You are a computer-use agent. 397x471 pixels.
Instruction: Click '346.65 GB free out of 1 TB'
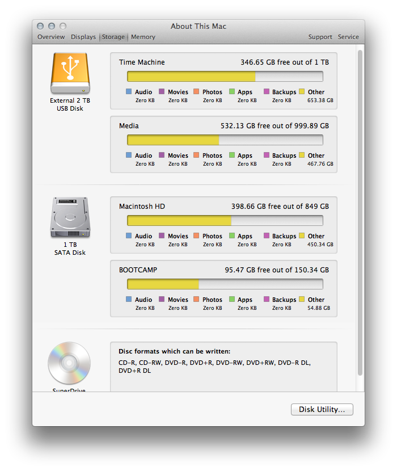tap(285, 62)
